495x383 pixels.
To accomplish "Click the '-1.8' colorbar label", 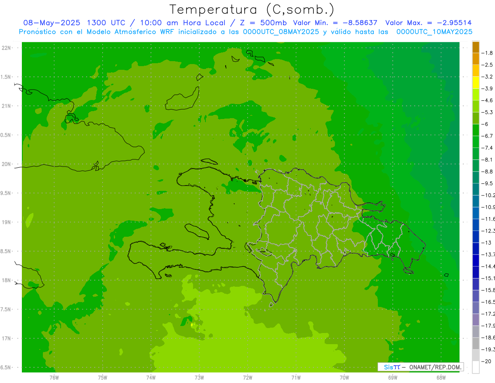I will 487,53.
